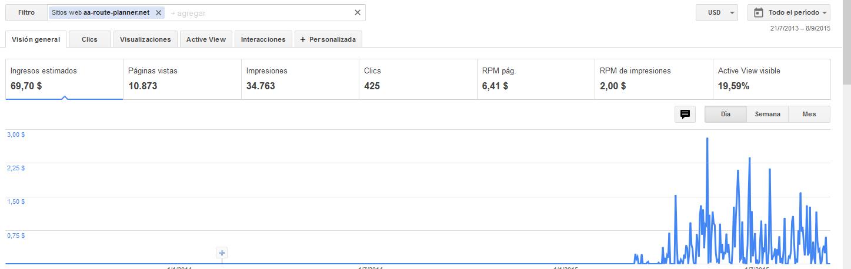Click the Filtro button
This screenshot has width=851, height=269.
(x=26, y=12)
